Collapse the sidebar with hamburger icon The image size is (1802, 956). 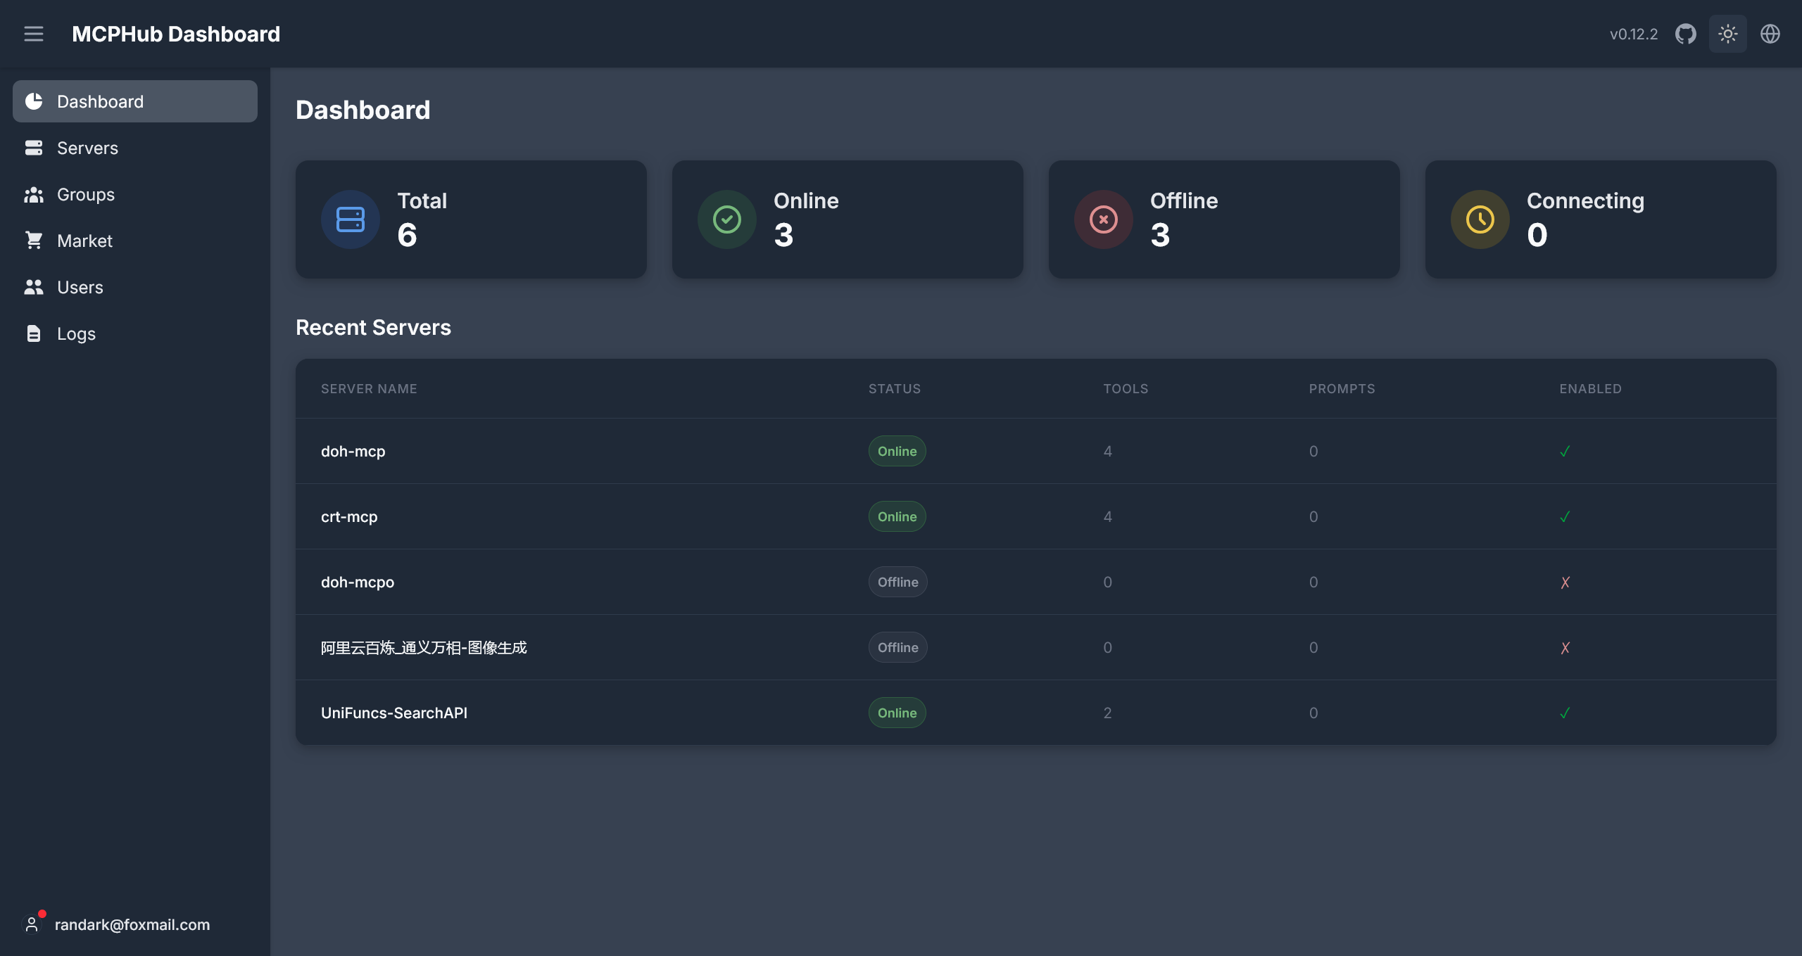33,34
